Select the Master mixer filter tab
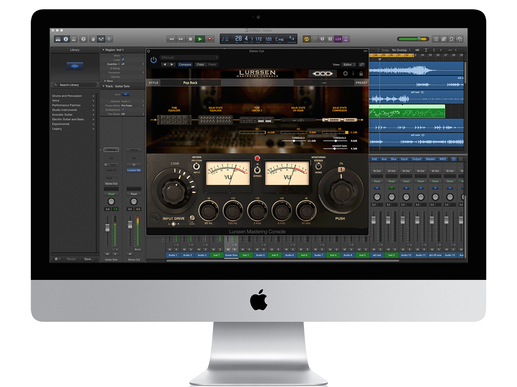The width and height of the screenshot is (517, 387). click(430, 159)
